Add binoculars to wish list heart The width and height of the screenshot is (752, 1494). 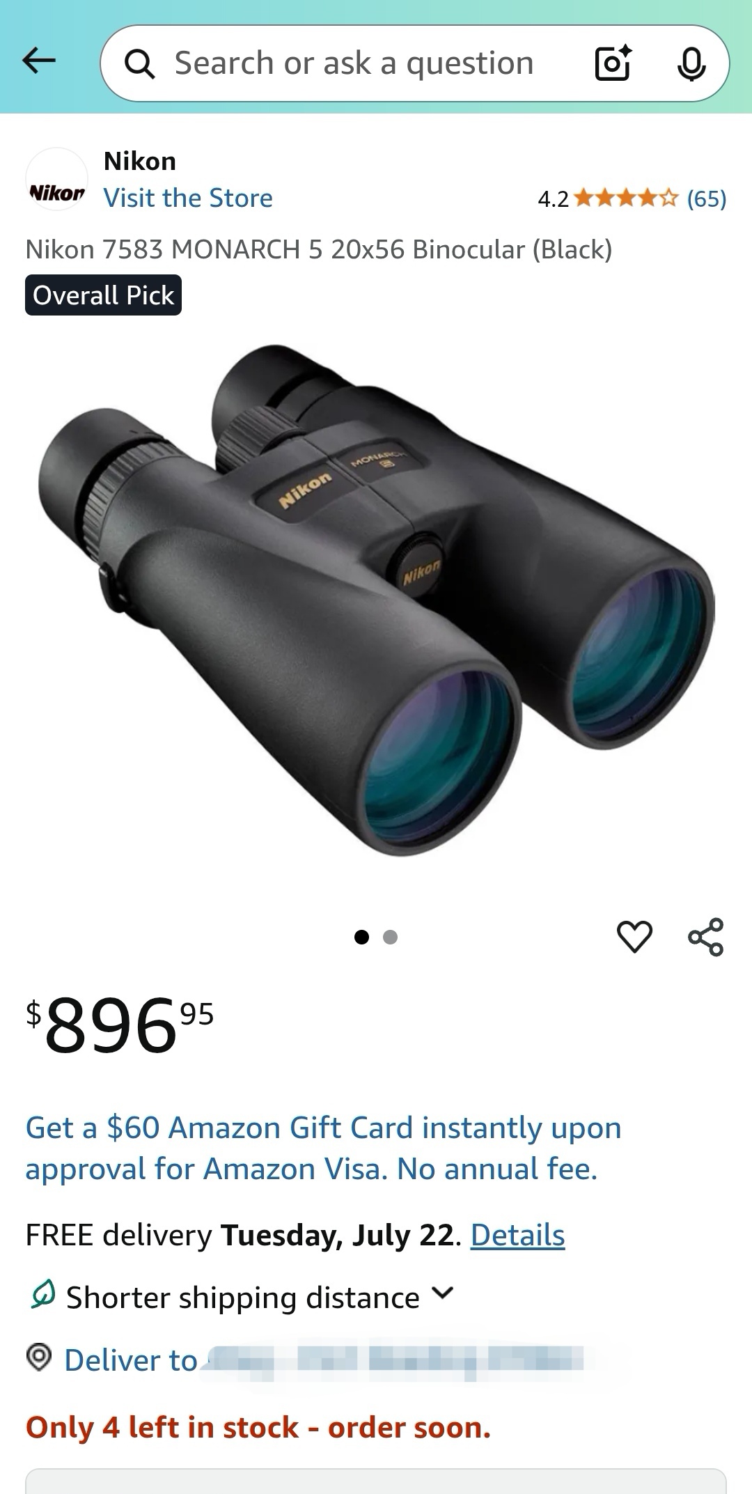pos(634,937)
